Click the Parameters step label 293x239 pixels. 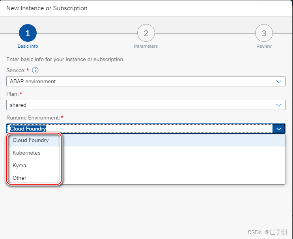(146, 46)
